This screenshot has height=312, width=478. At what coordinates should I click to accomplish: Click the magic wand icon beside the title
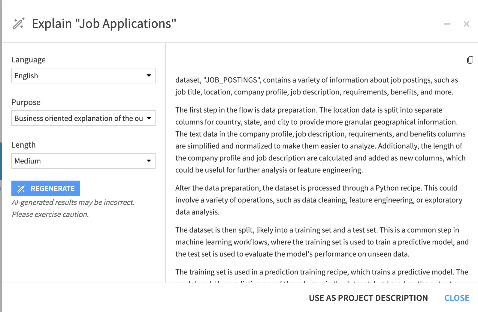coord(18,24)
